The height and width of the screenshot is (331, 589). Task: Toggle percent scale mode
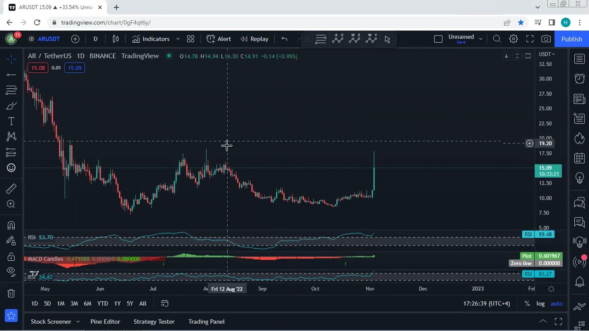pos(527,303)
